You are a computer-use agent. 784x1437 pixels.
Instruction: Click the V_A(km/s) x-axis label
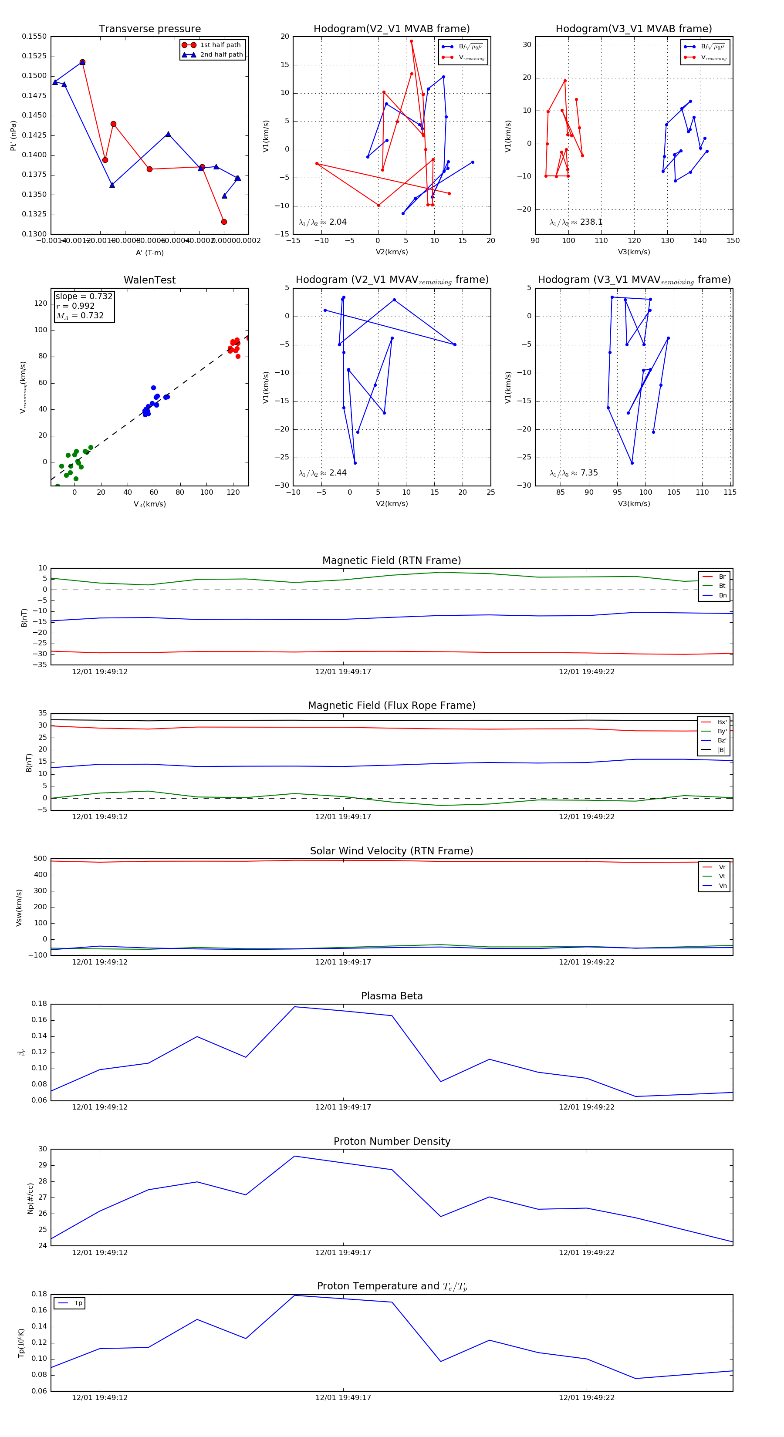[149, 504]
